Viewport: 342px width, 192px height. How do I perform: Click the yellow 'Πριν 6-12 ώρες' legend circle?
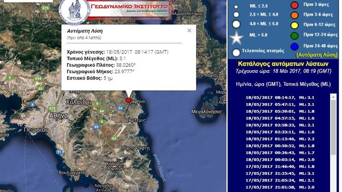pyautogui.click(x=294, y=25)
